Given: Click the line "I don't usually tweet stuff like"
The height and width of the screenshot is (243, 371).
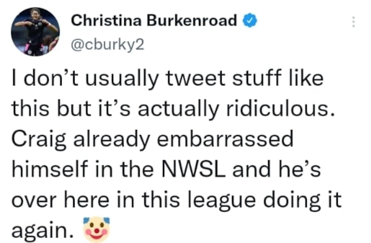Looking at the screenshot, I should (167, 79).
